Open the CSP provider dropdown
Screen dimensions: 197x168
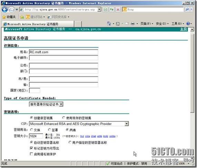79,124
